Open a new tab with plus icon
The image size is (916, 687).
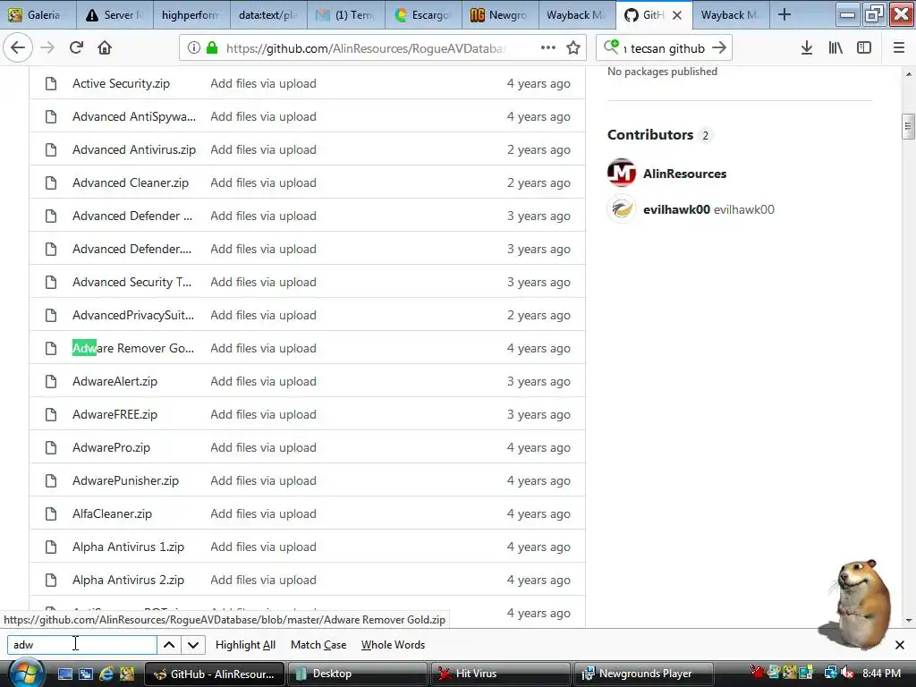[784, 14]
